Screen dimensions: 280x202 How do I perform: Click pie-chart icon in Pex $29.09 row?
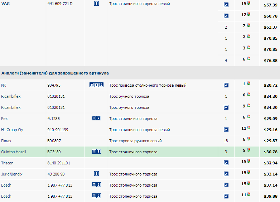pos(248,116)
